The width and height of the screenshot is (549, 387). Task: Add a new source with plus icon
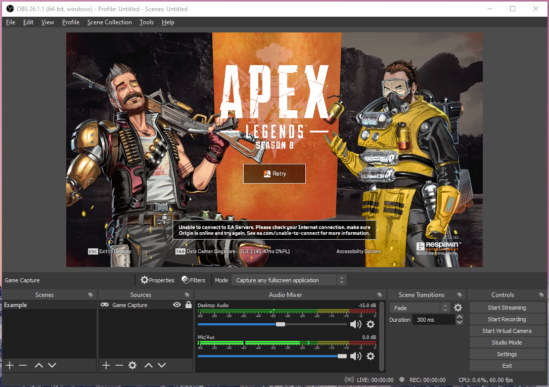(106, 365)
